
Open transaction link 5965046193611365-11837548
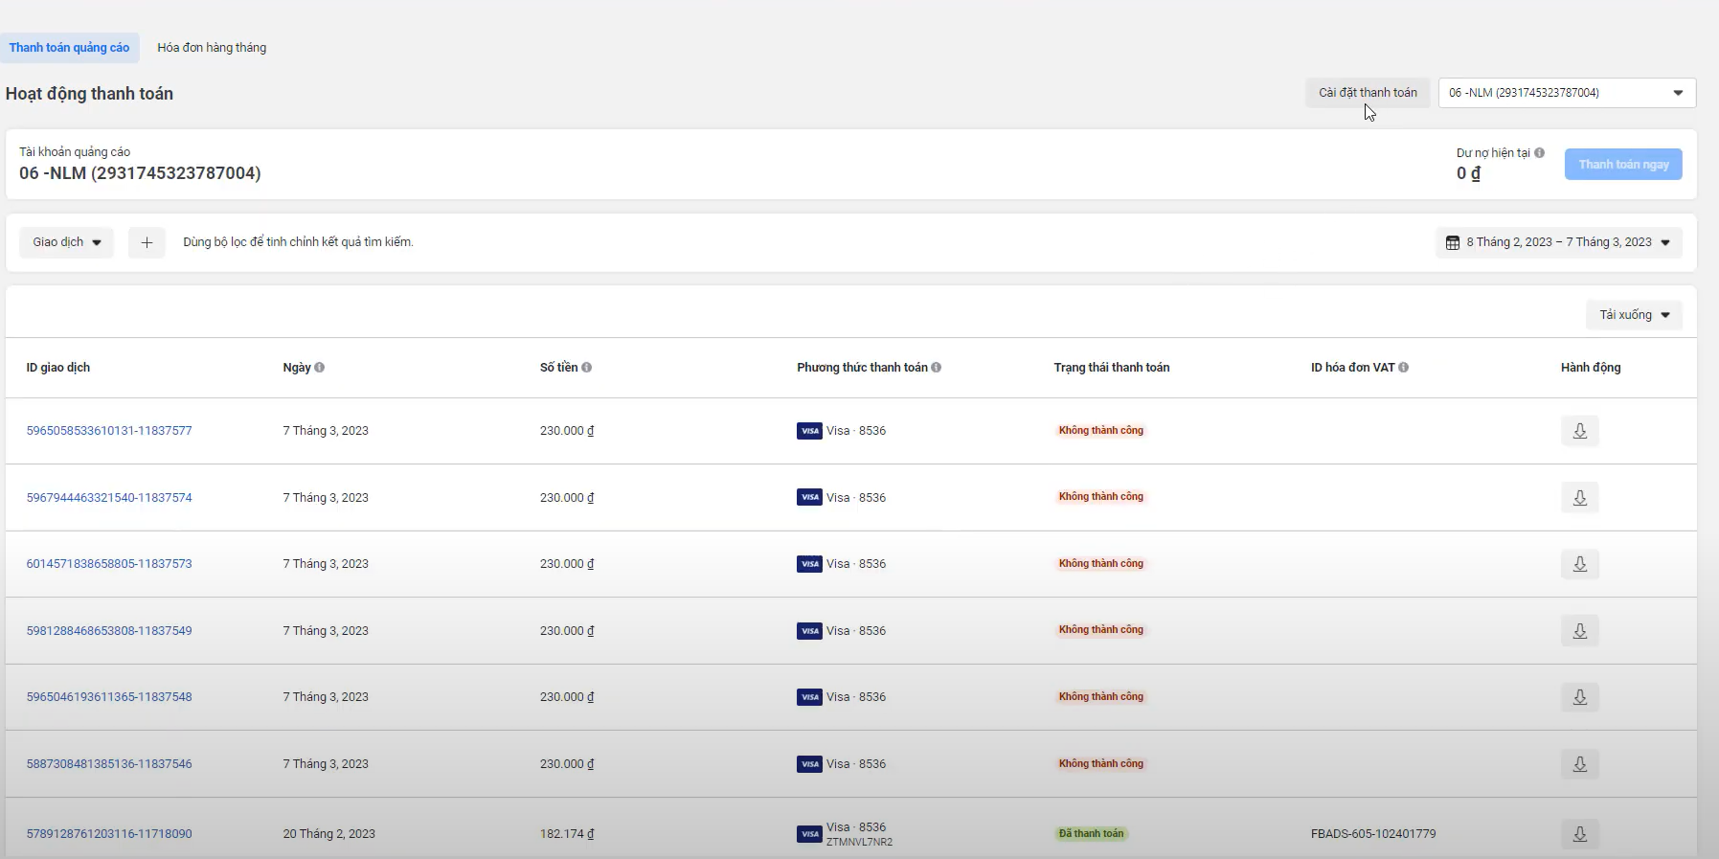[x=109, y=697]
